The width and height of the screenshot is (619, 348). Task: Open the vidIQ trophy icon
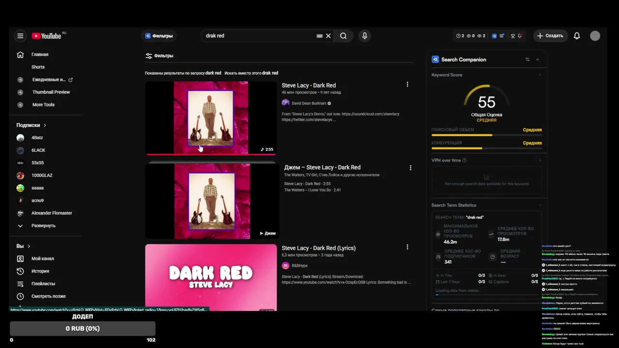click(x=513, y=36)
